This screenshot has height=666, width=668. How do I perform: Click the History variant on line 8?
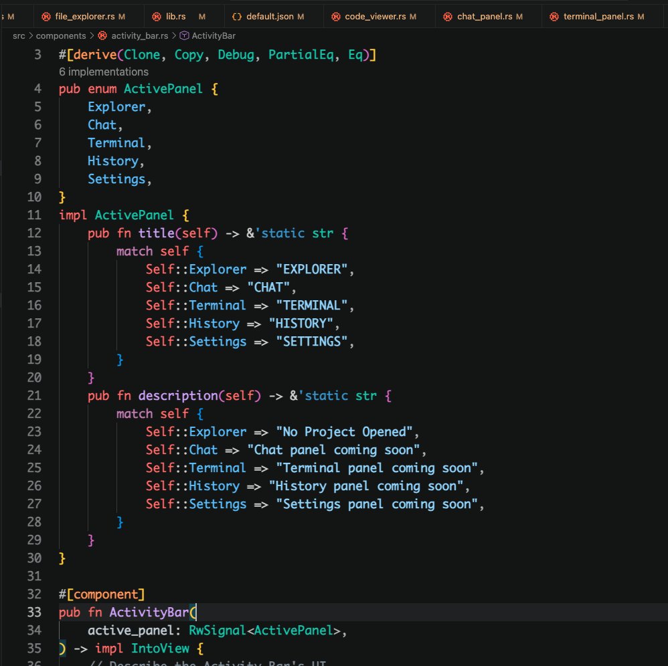(x=113, y=161)
